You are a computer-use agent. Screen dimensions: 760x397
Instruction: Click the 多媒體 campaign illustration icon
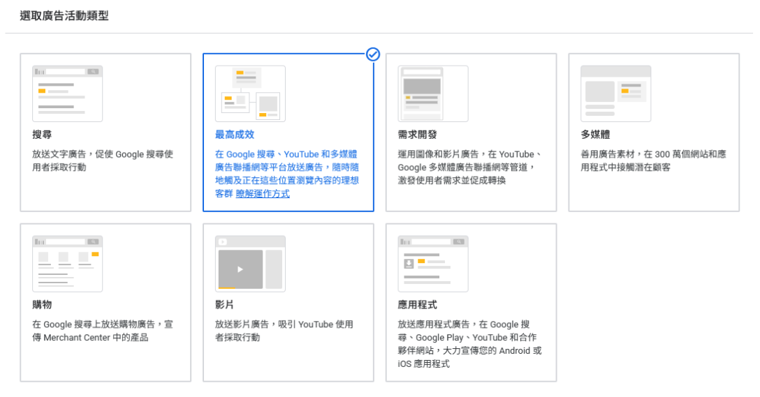615,93
